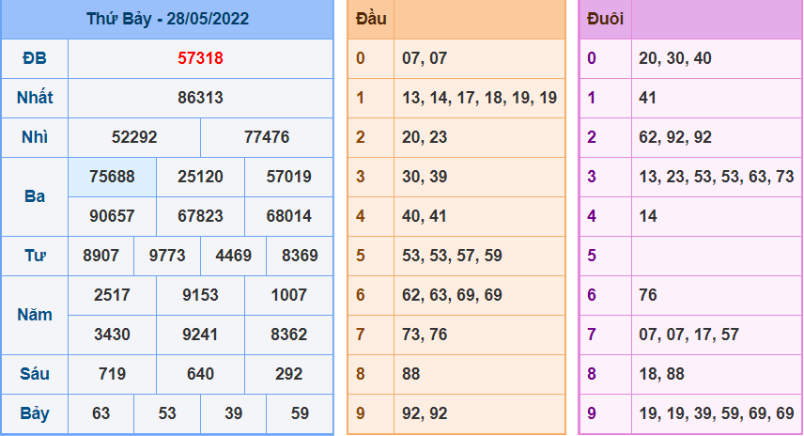
Task: Select third prize number 67823
Action: click(200, 216)
